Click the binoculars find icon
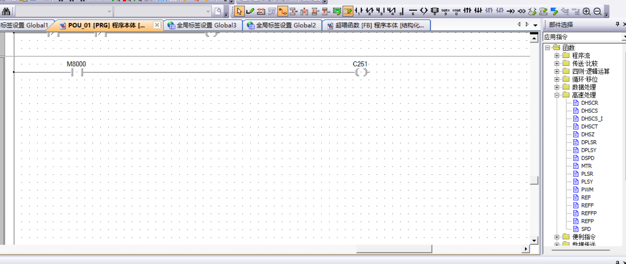Viewport: 626px width, 264px height. pyautogui.click(x=6, y=11)
